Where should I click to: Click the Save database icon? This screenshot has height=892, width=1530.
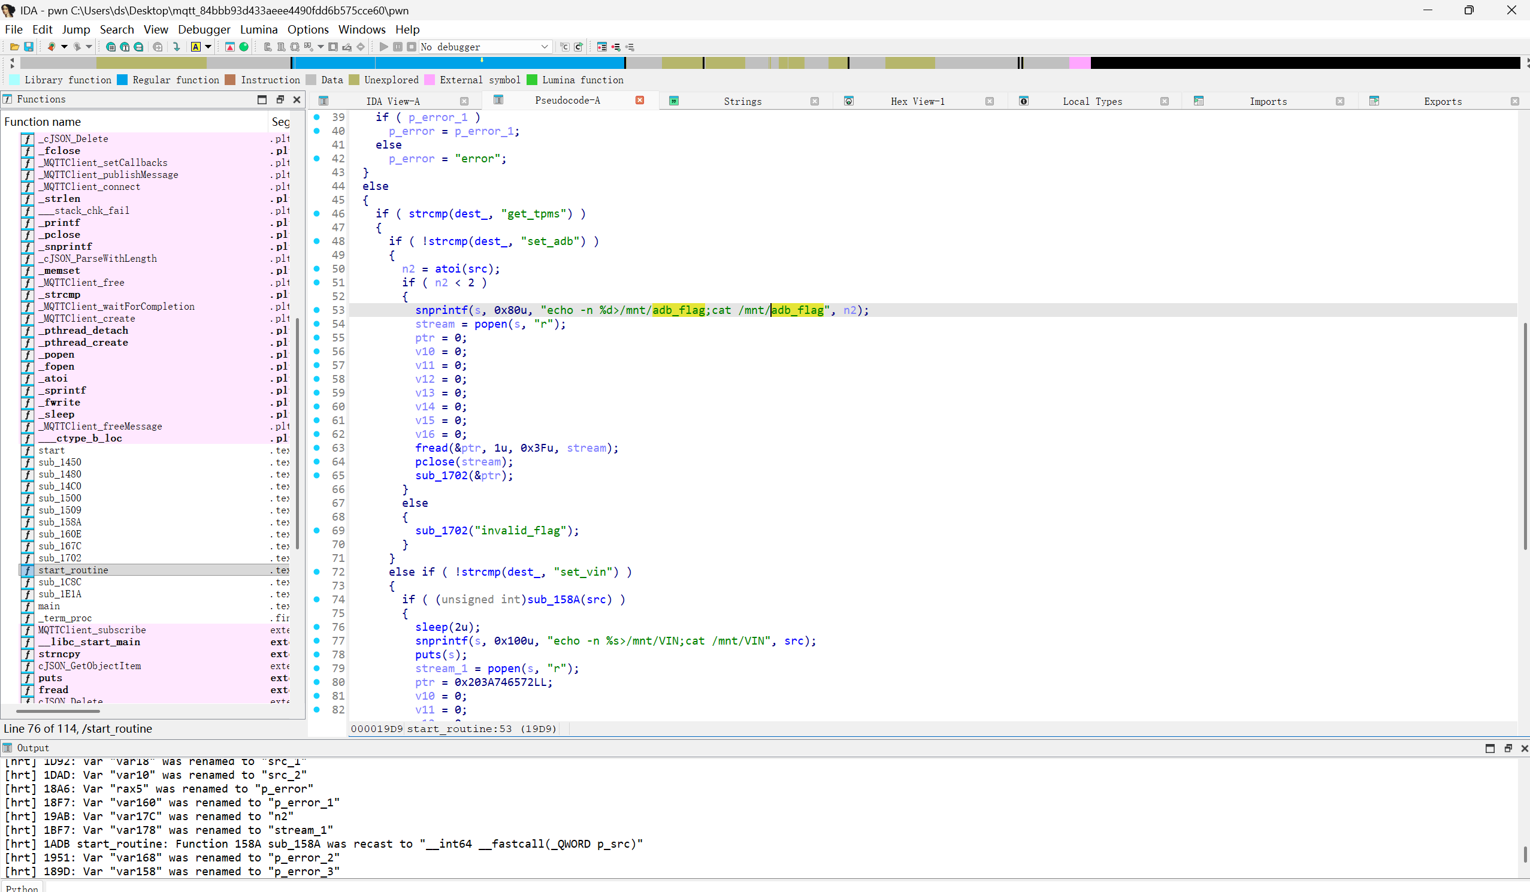tap(28, 47)
